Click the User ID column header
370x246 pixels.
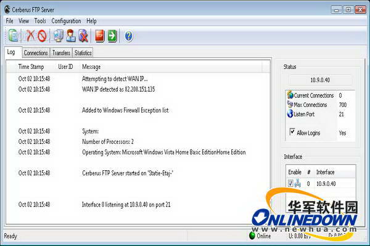coord(65,67)
